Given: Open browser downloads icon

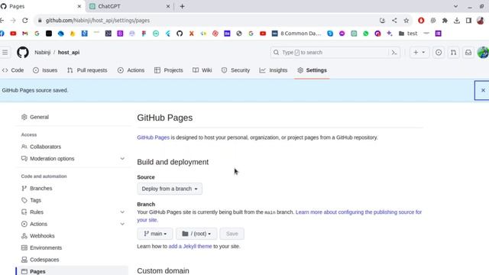Looking at the screenshot, I should pyautogui.click(x=457, y=21).
